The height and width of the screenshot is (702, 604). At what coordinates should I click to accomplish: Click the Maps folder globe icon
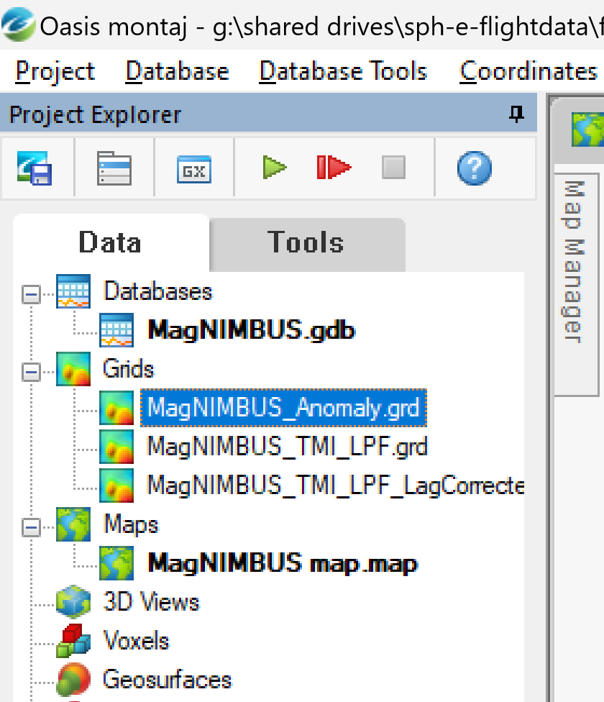point(73,524)
